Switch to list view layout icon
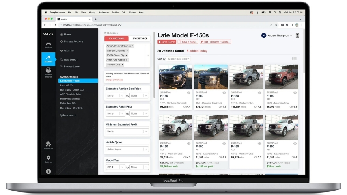This screenshot has width=347, height=195. [294, 59]
